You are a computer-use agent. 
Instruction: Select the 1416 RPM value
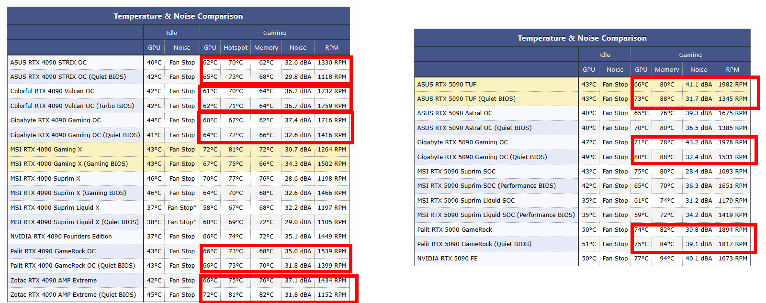[x=332, y=135]
